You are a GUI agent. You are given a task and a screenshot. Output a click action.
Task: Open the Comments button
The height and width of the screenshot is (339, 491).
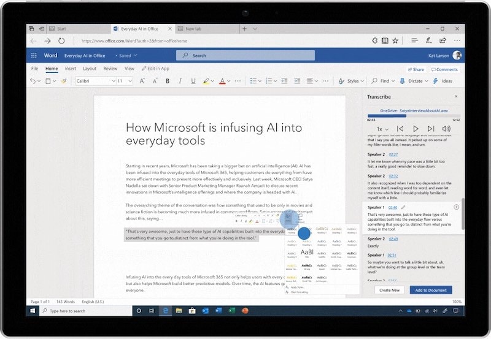(x=444, y=69)
